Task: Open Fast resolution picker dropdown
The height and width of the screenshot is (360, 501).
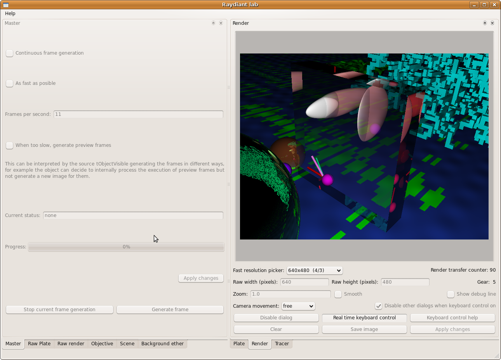Action: click(x=315, y=270)
